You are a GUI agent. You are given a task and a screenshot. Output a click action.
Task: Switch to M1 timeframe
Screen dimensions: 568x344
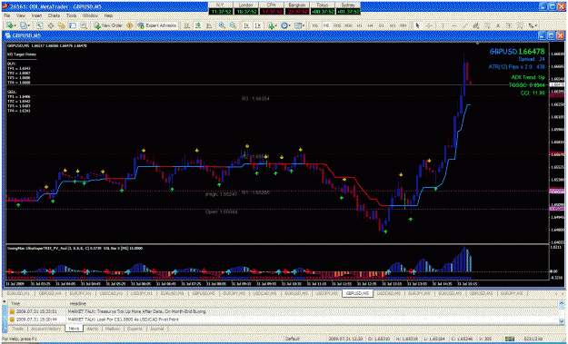click(315, 25)
